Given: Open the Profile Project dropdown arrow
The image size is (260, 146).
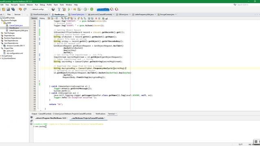Looking at the screenshot, I should pos(82,9).
